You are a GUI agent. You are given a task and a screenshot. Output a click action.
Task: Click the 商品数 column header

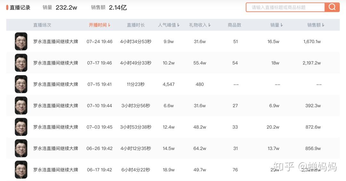coord(235,25)
